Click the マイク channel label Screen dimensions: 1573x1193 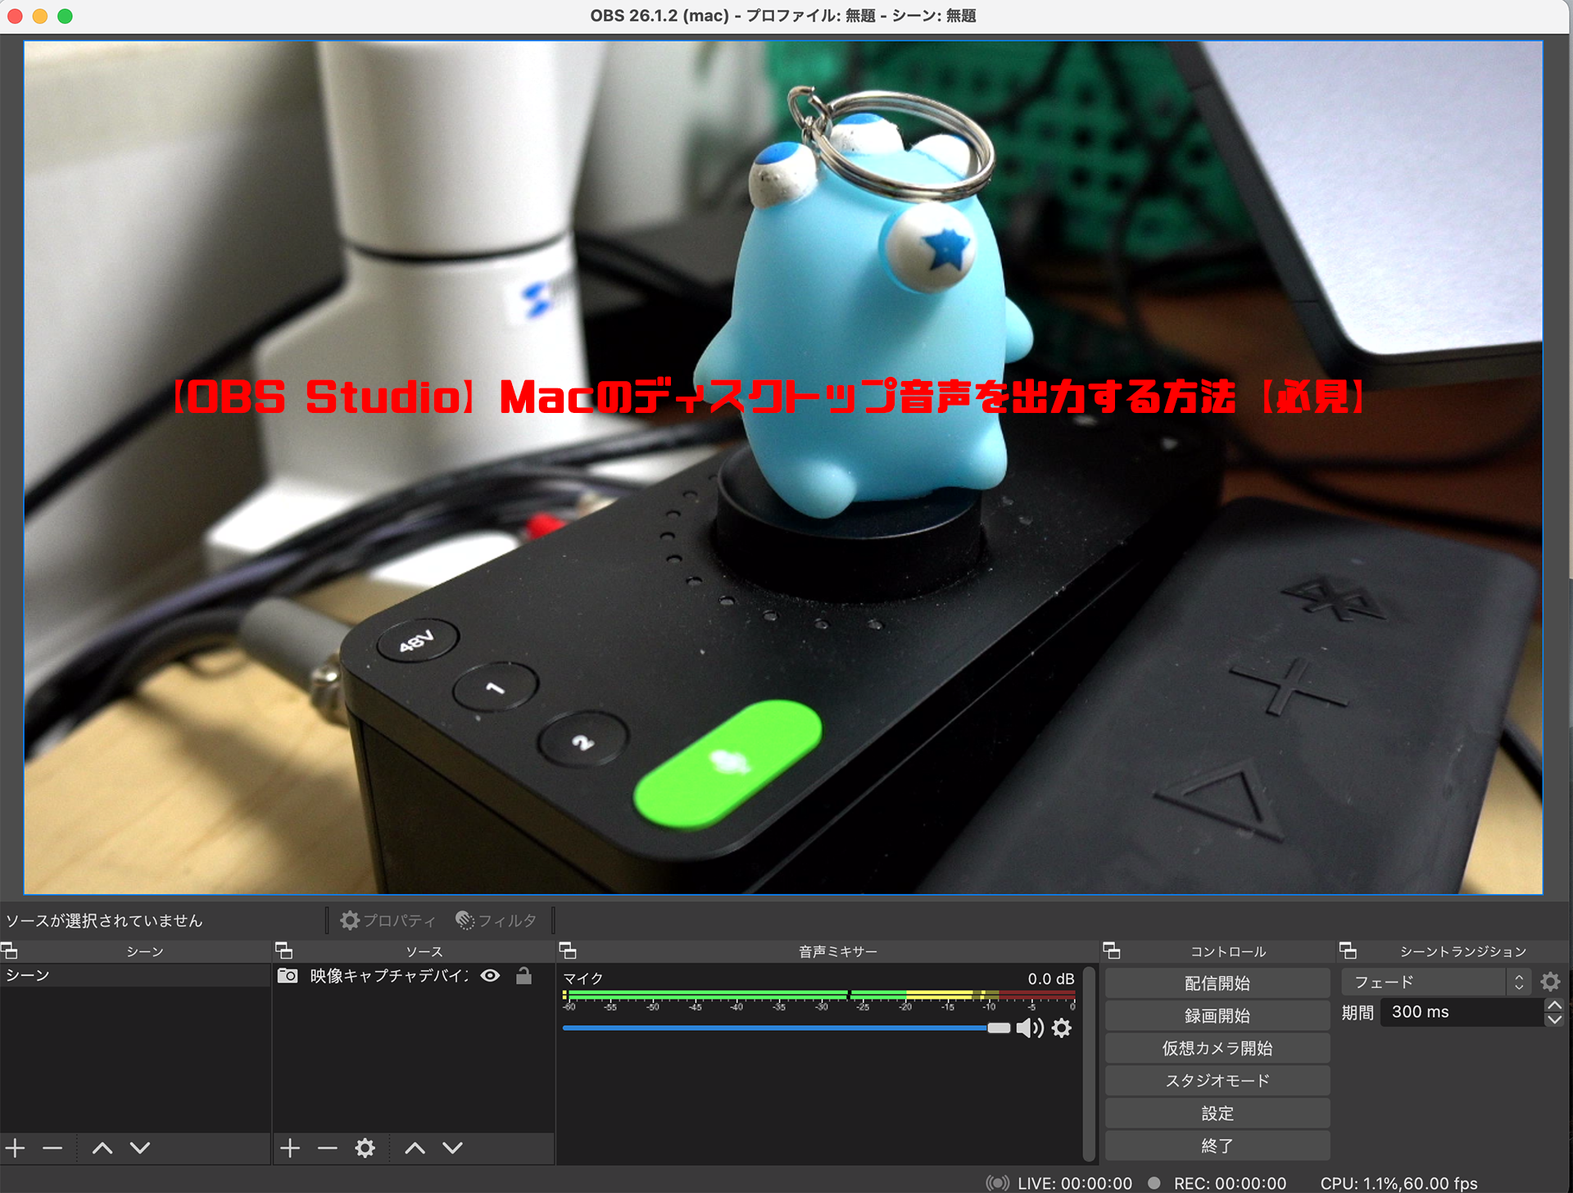coord(583,978)
